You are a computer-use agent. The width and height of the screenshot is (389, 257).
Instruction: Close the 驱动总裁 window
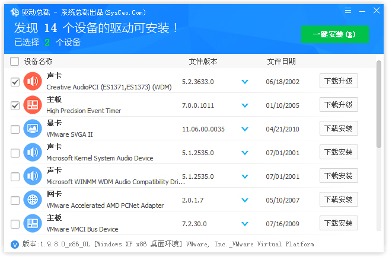[x=377, y=11]
